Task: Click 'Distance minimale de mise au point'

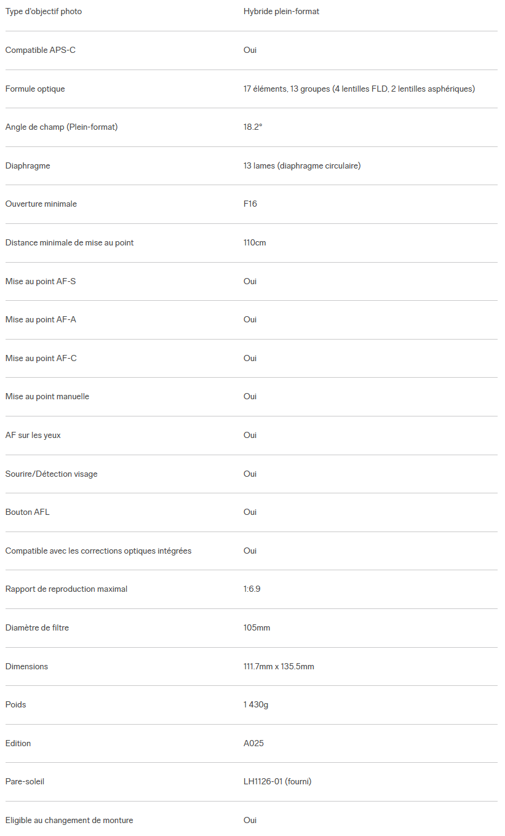Action: pos(70,242)
